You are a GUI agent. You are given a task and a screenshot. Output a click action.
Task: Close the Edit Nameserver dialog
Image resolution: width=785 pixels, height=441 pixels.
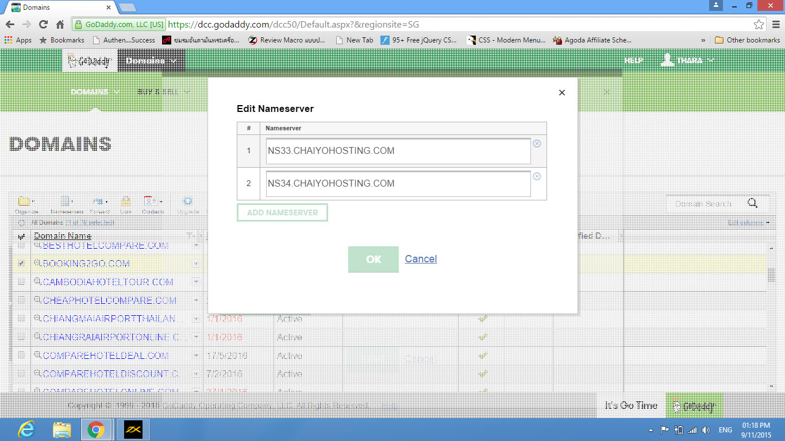pyautogui.click(x=562, y=92)
